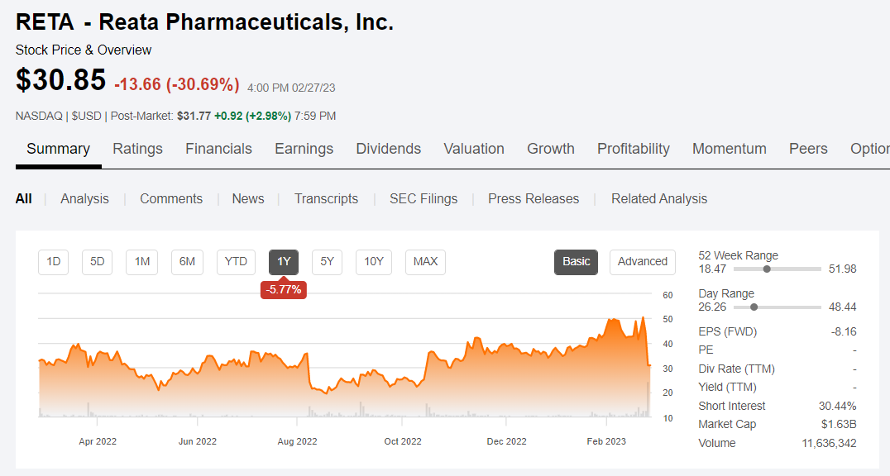Click the 52 Week Range slider marker

[767, 269]
